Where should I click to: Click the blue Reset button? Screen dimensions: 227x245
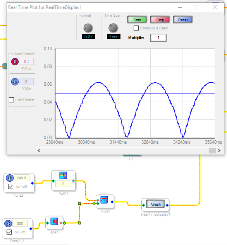(x=183, y=20)
